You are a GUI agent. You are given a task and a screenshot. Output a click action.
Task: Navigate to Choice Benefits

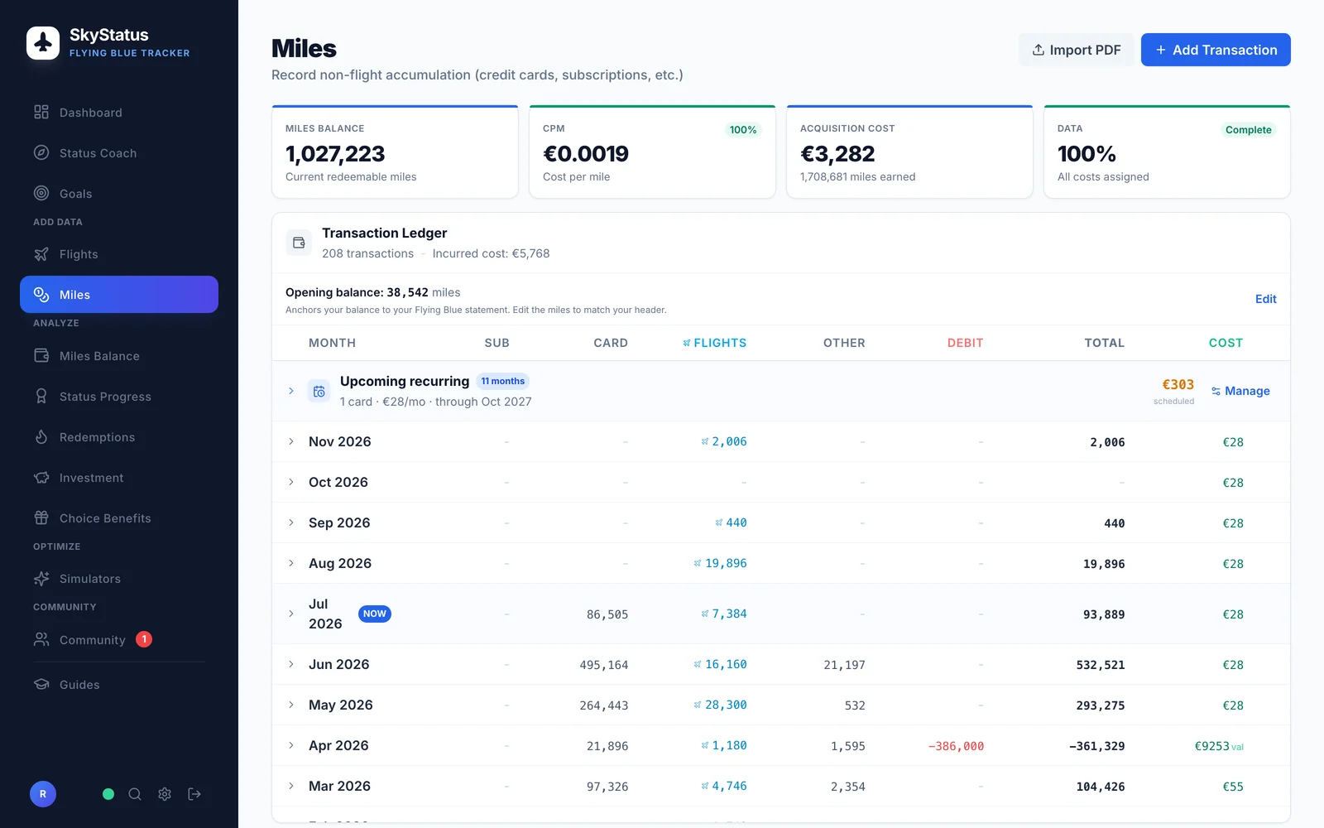point(119,518)
